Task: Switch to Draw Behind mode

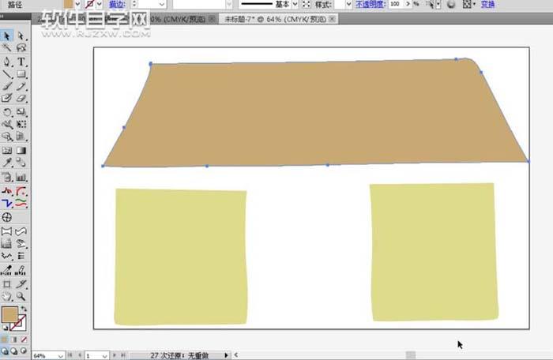Action: 14,351
